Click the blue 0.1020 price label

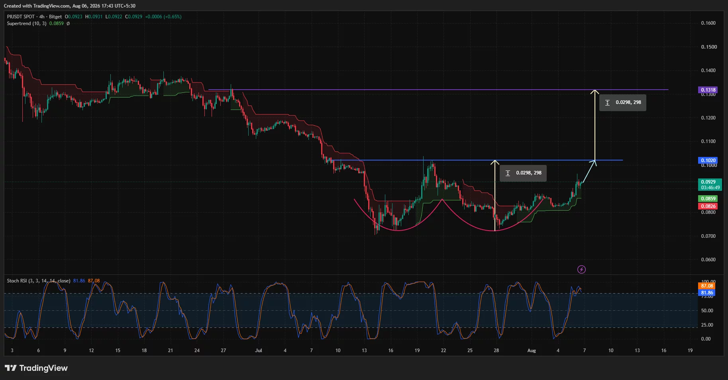coord(708,161)
